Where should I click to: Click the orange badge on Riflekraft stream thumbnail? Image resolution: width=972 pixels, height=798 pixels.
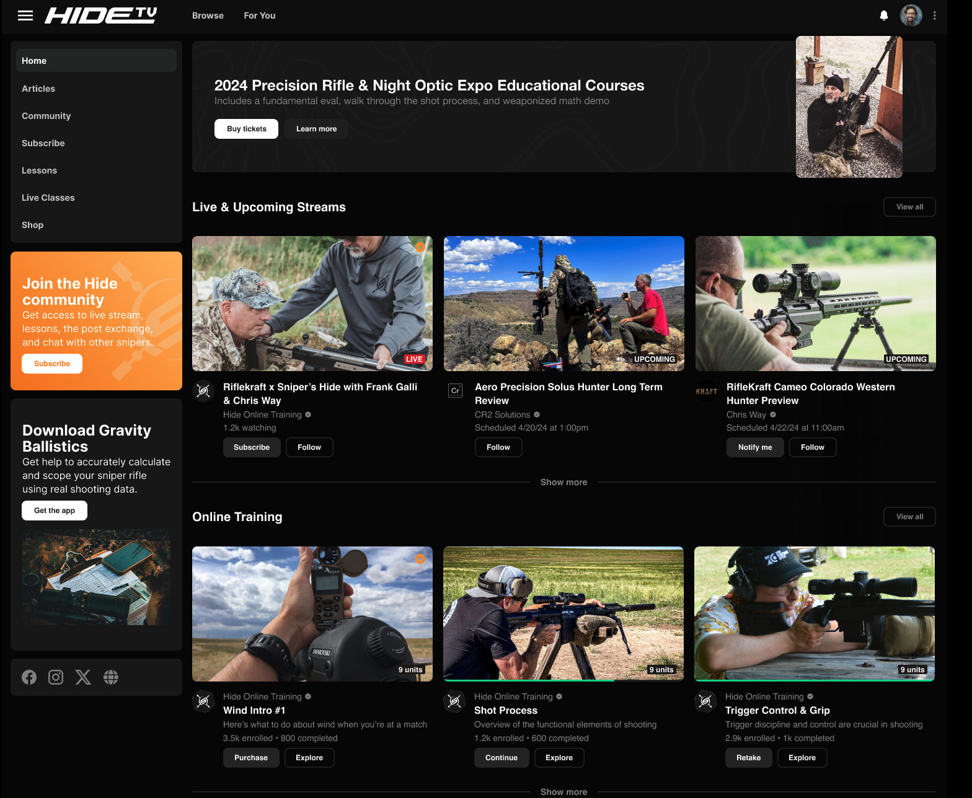click(420, 247)
